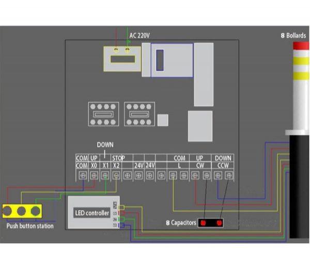Click the upper yellow stripe on the bollard
Screen dimensions: 310x275
tap(301, 61)
